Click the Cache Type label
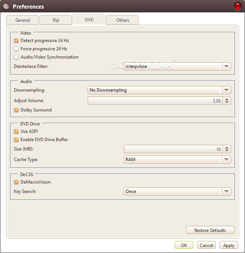245x253 pixels. (26, 160)
